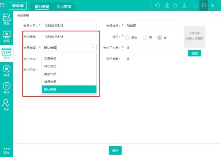The width and height of the screenshot is (221, 157).
Task: Click the 售卡工本费 input field
Action: [x=152, y=48]
